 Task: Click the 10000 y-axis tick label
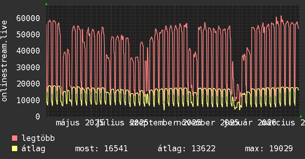pos(28,100)
